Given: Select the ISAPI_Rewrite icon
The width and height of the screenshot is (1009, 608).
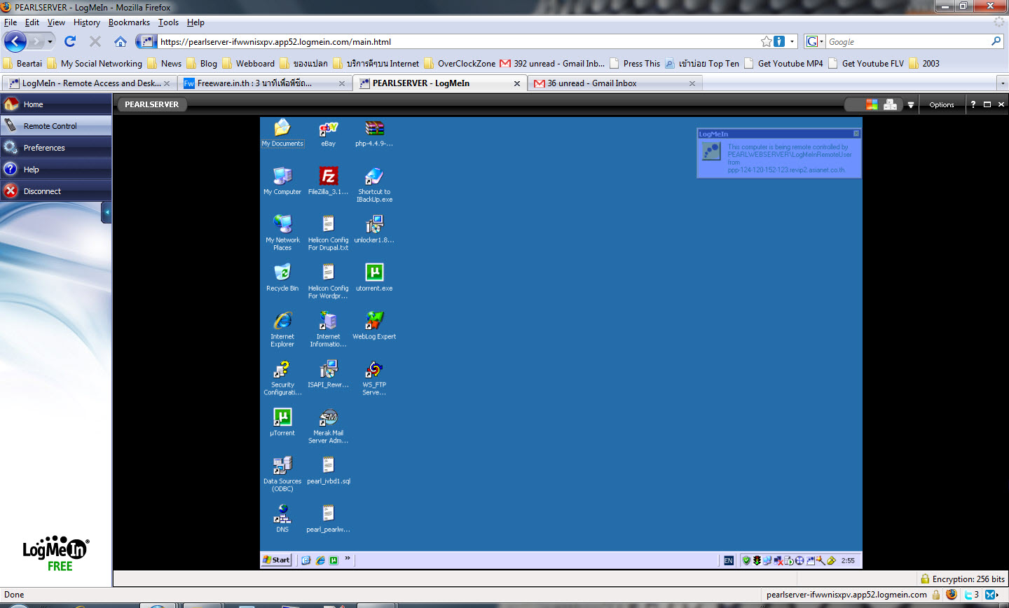Looking at the screenshot, I should click(x=328, y=374).
